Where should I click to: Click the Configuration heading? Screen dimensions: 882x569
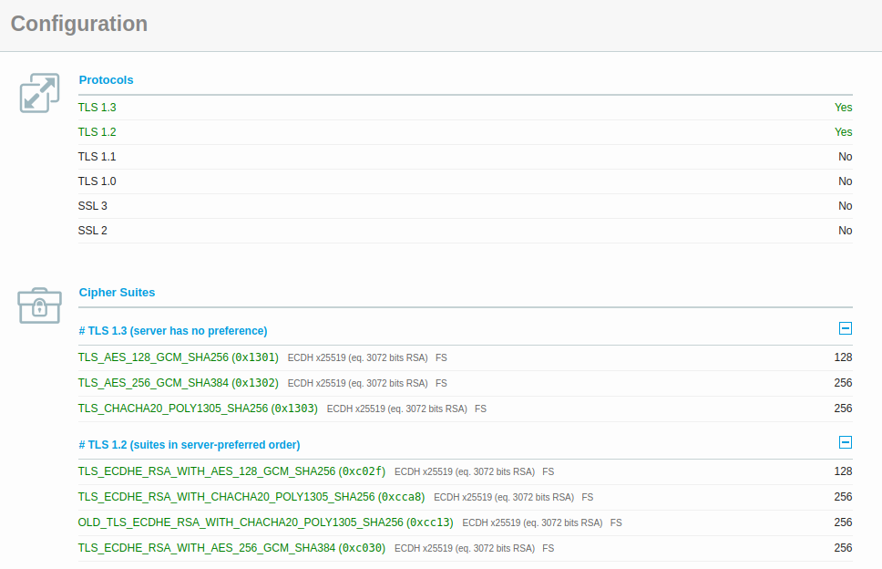pyautogui.click(x=79, y=24)
